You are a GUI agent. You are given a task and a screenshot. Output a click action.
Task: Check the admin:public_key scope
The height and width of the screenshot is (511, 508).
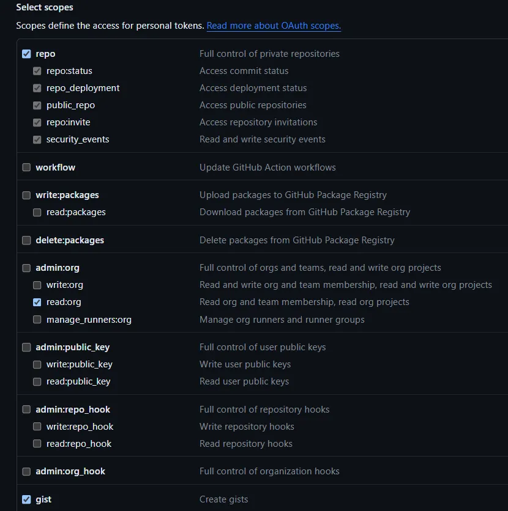click(26, 348)
